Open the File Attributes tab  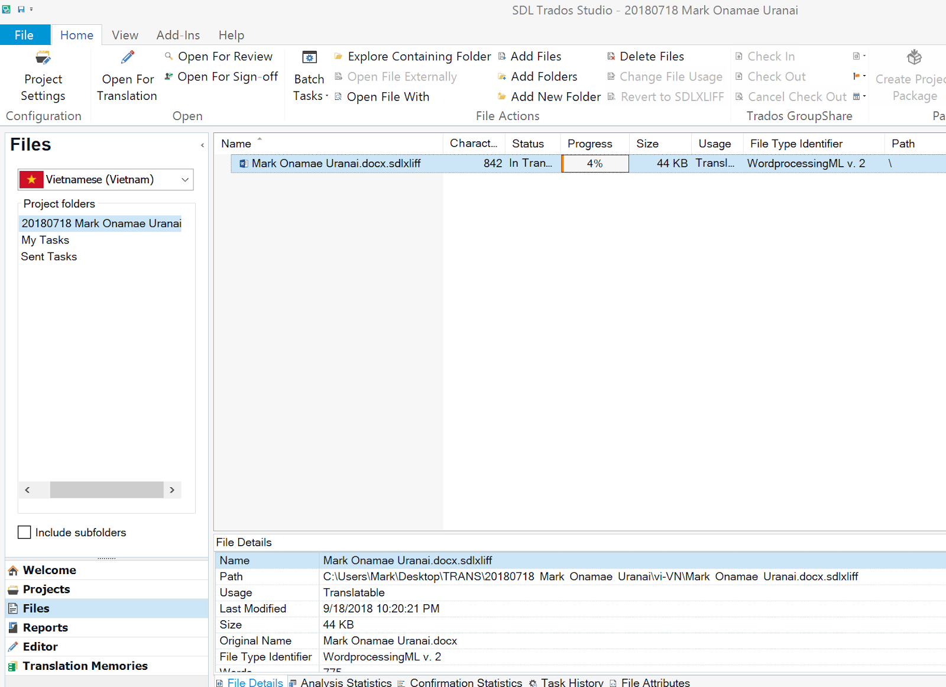click(650, 682)
